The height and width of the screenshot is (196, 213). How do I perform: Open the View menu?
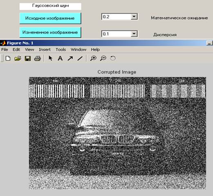point(29,50)
